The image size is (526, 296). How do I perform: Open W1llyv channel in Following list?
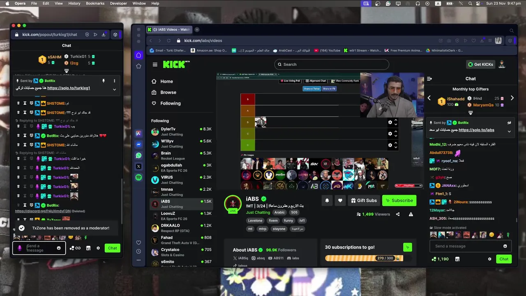click(181, 143)
